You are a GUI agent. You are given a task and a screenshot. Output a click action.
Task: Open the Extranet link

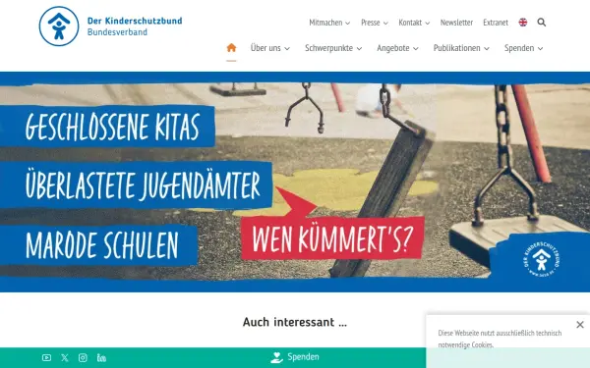(496, 23)
